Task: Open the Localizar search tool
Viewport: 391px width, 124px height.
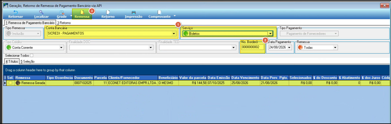Action: pos(42,14)
